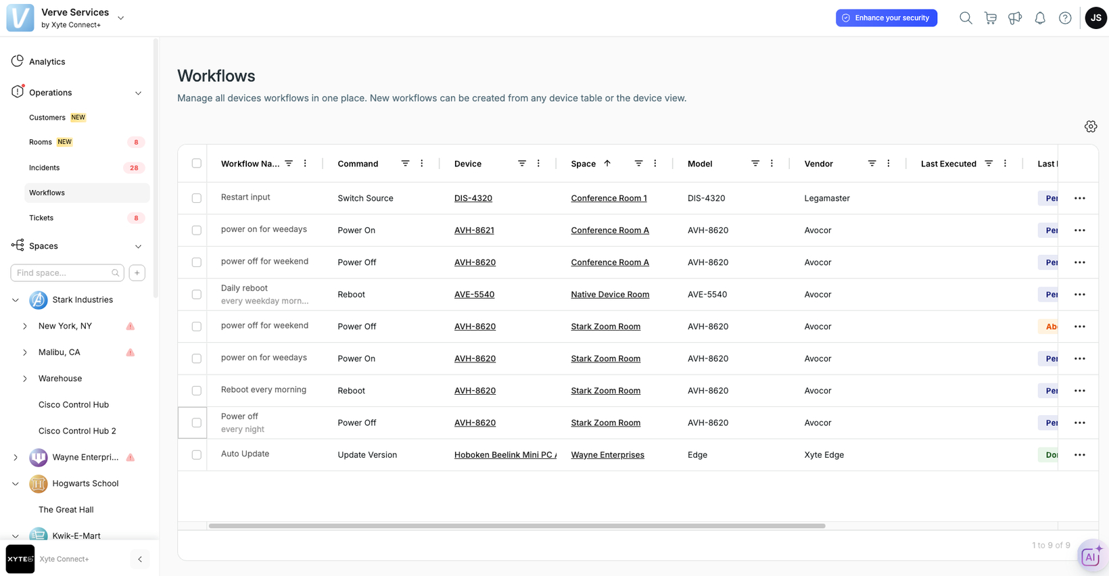Open the Conference Room 1 space link
Screen dimensions: 1109x576
609,198
